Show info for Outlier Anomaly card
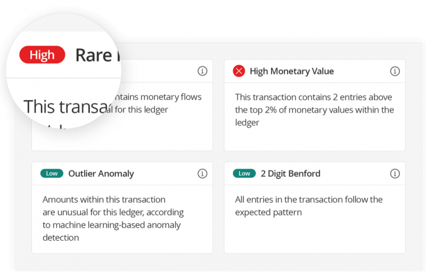426x272 pixels. [x=202, y=174]
